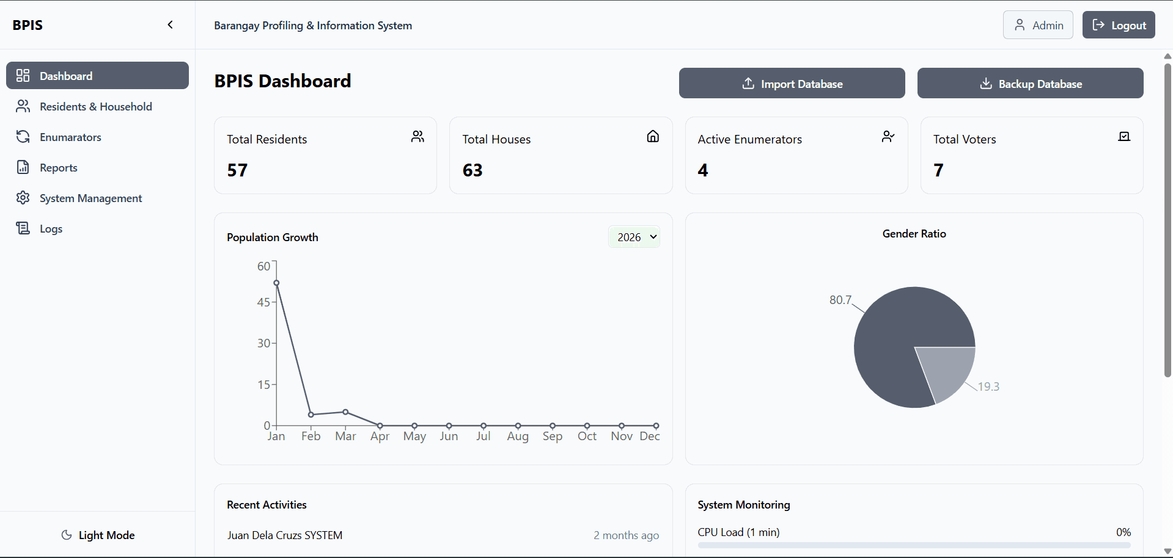
Task: Open the Dashboard menu item
Action: (97, 76)
